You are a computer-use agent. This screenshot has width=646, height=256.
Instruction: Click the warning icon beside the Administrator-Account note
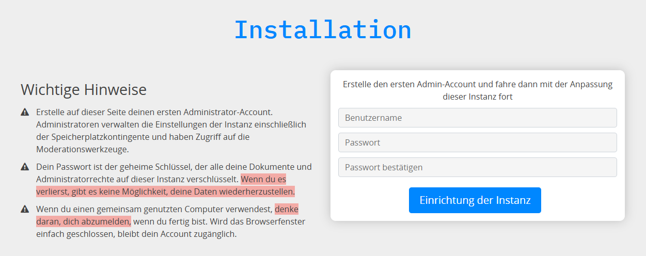pyautogui.click(x=25, y=112)
